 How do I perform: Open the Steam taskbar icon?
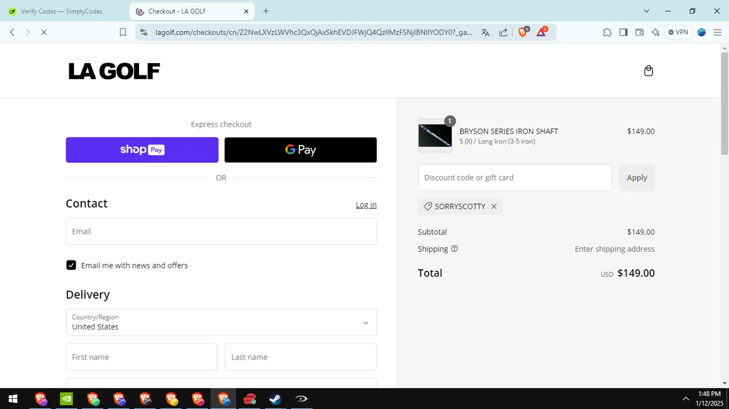(x=276, y=399)
